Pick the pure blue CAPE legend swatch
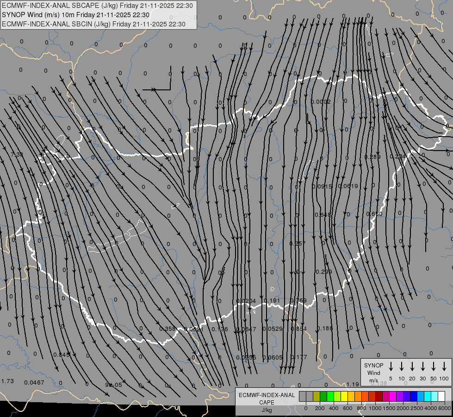 click(x=413, y=397)
